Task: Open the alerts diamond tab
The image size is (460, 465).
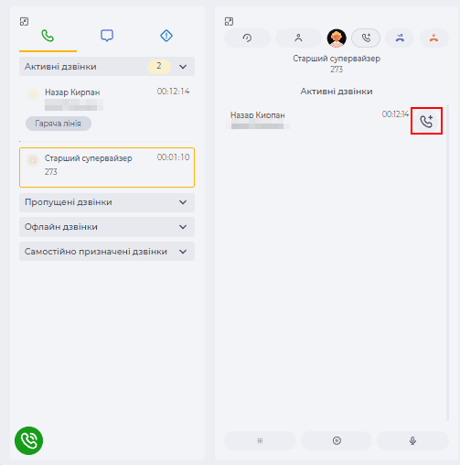Action: (166, 36)
